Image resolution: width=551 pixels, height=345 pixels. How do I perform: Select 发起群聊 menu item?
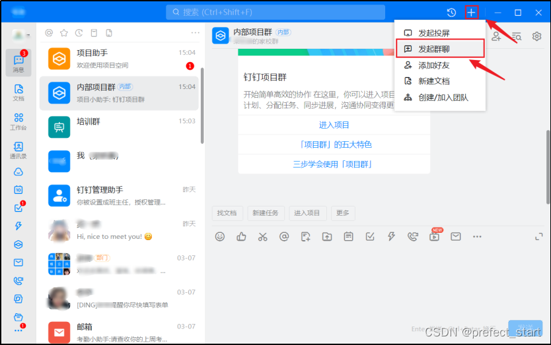point(440,49)
